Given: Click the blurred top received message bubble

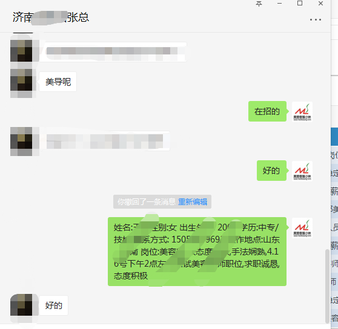Looking at the screenshot, I should (113, 52).
